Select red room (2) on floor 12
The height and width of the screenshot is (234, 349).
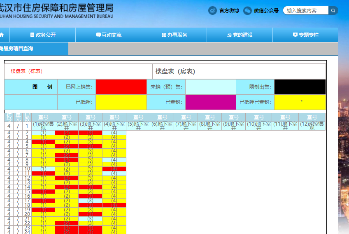click(67, 178)
